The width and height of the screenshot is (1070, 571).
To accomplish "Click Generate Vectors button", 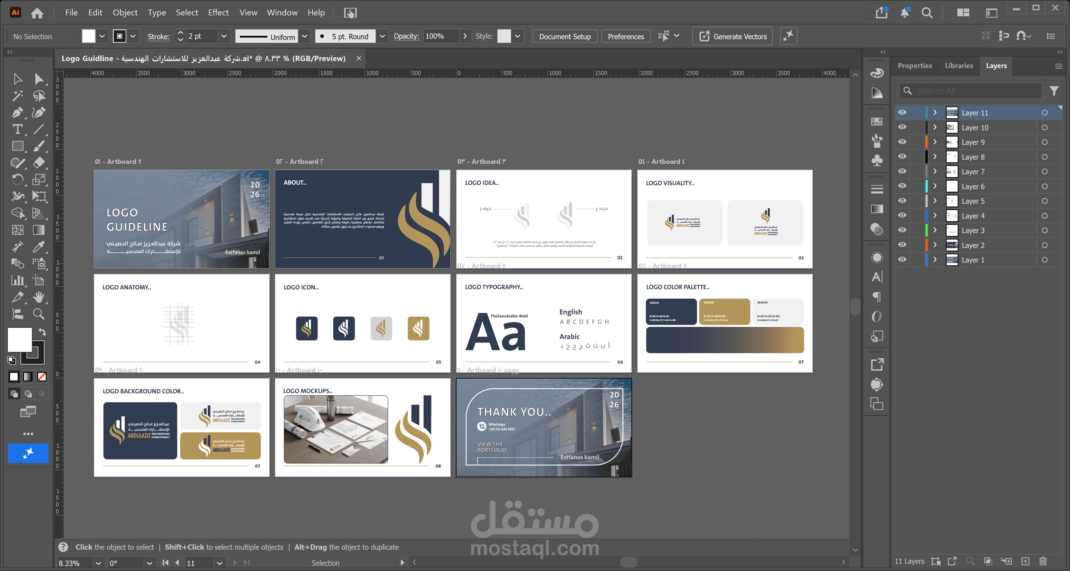I will 733,36.
